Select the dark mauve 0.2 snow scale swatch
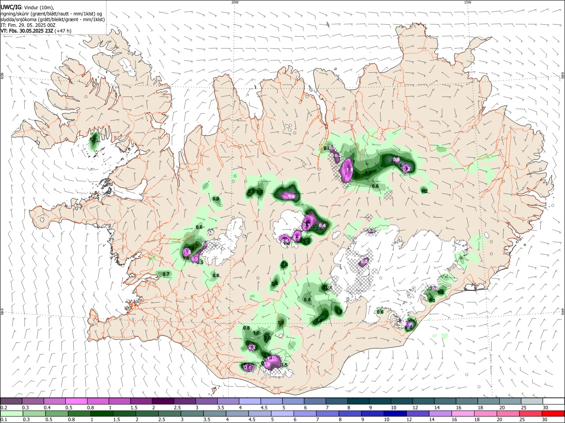Screen dimensions: 565x423 (x=11, y=401)
